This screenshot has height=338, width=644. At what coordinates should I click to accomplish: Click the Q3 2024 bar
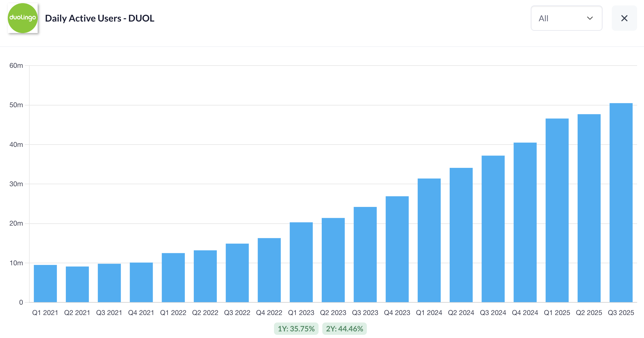493,229
